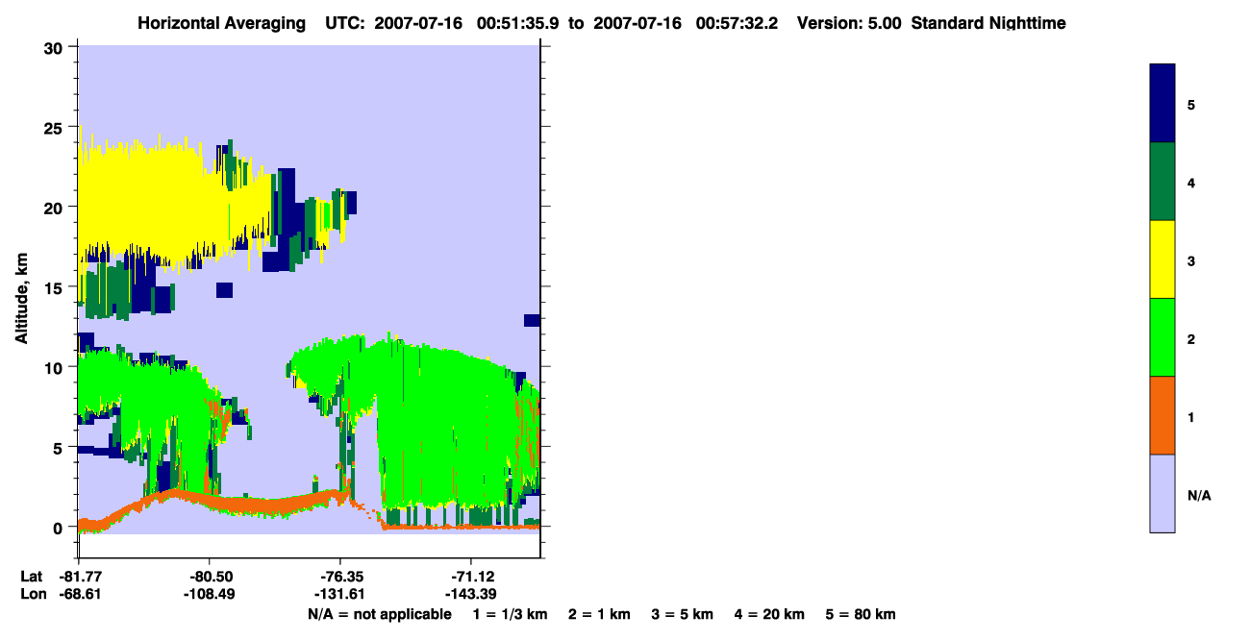Click the dark blue colorbar segment 5

coord(1162,104)
